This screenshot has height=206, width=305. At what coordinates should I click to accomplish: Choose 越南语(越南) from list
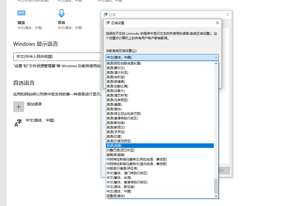pos(160,155)
